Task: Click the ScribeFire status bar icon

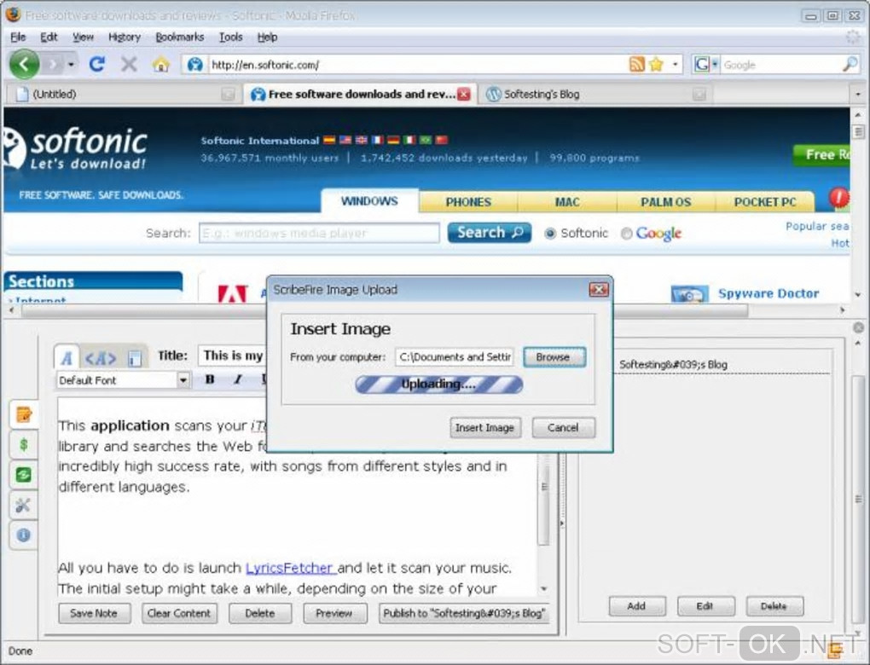Action: (x=836, y=650)
